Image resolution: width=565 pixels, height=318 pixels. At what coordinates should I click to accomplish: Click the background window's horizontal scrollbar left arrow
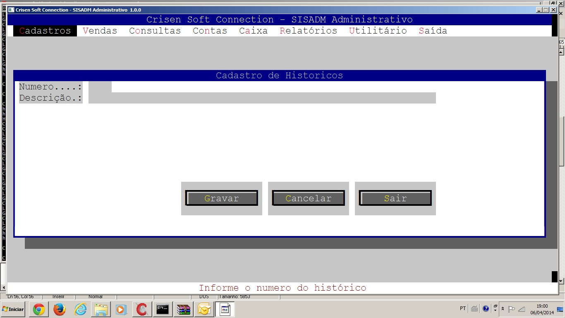[x=4, y=287]
